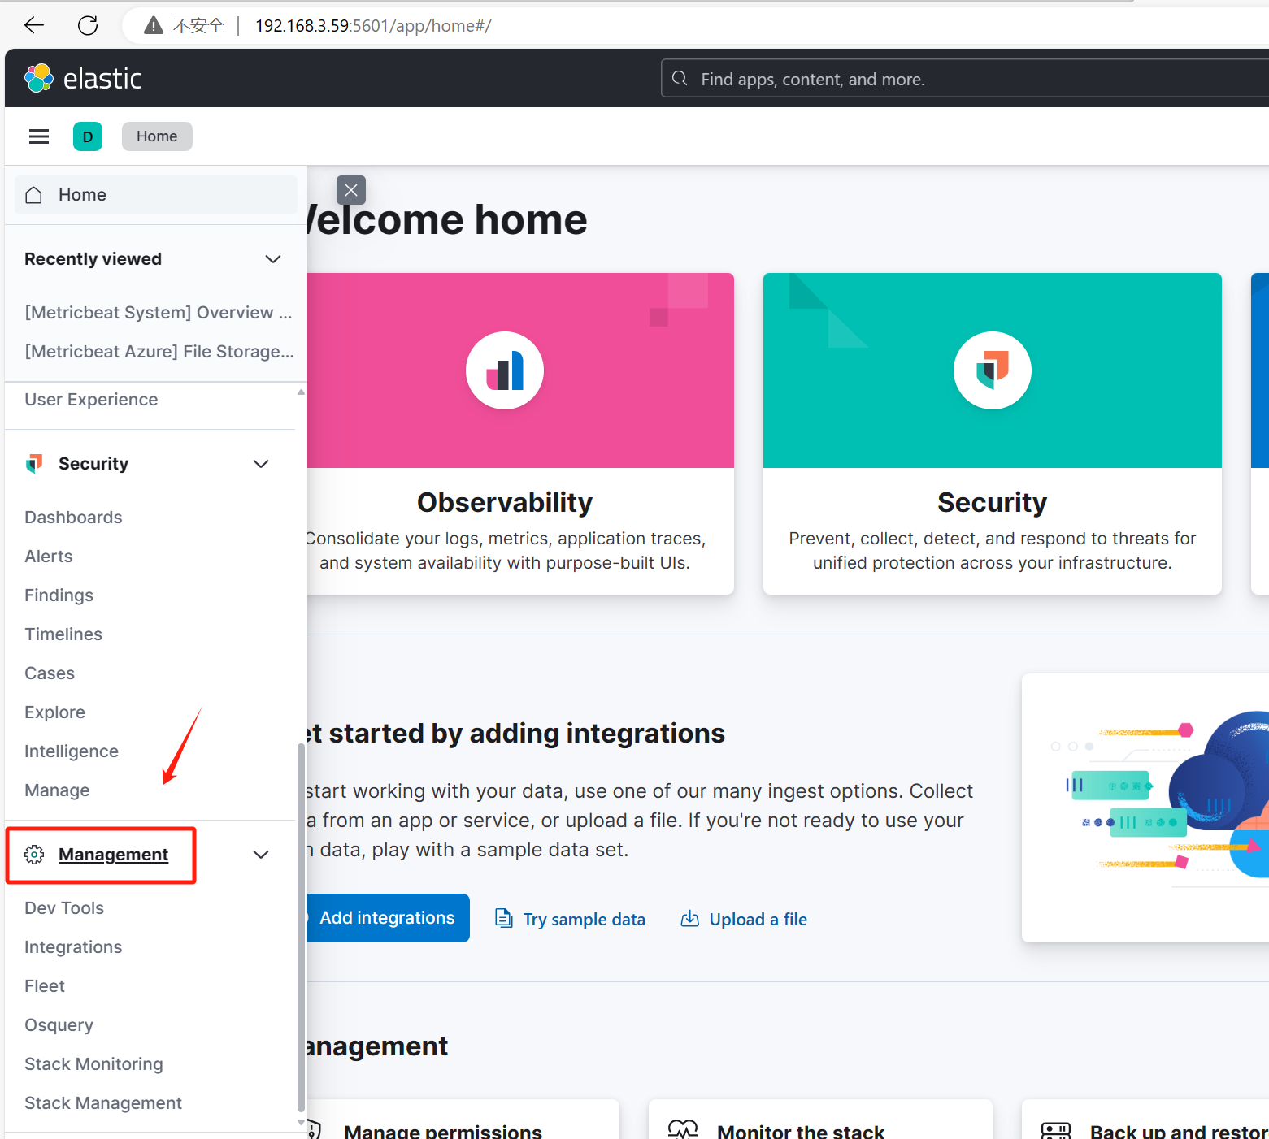Viewport: 1269px width, 1139px height.
Task: Close the side navigation with the X button
Action: 351,190
